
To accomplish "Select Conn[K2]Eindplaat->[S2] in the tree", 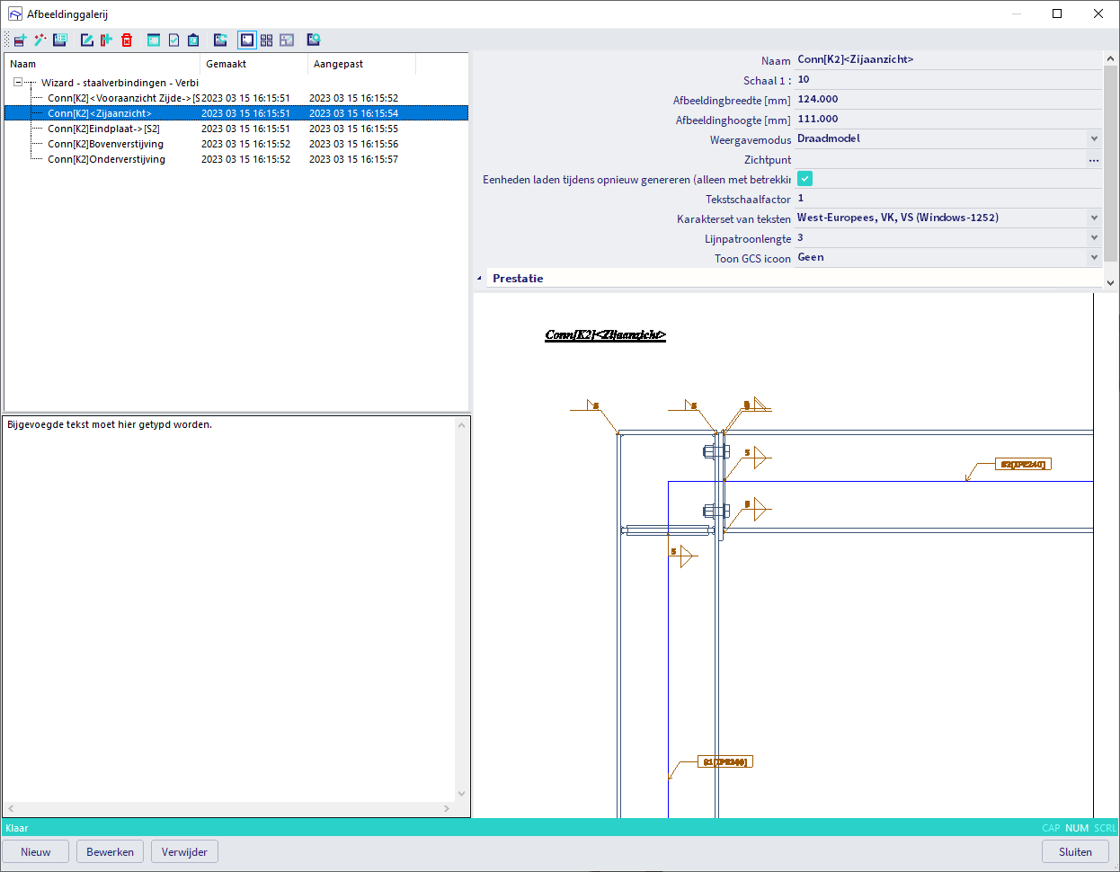I will point(103,129).
